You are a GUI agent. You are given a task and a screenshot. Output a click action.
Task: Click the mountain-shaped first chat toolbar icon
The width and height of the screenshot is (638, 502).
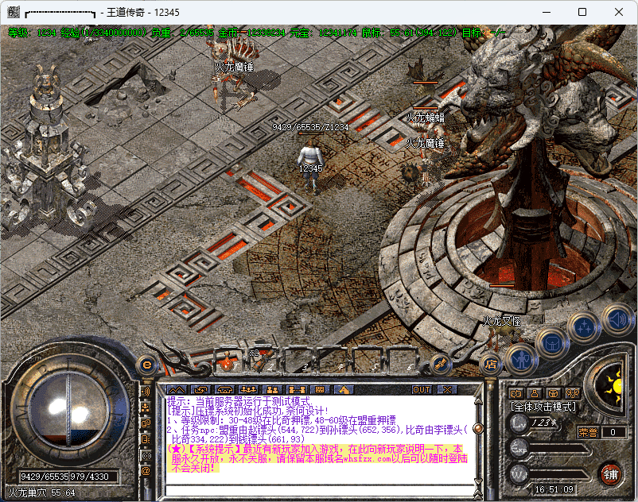[x=176, y=390]
